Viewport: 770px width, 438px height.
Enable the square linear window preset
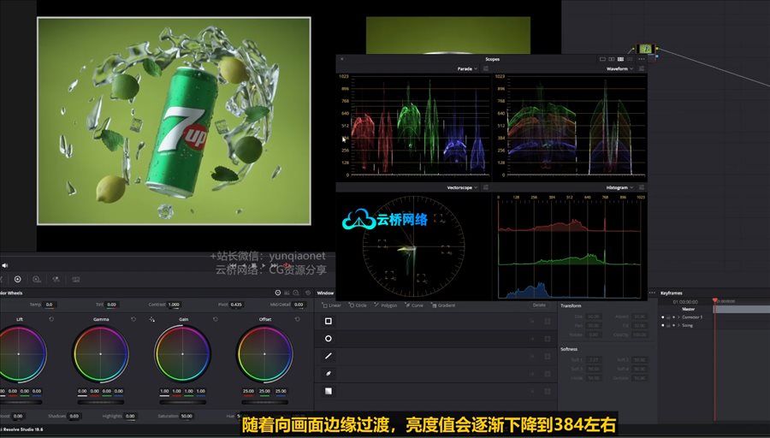(x=329, y=322)
